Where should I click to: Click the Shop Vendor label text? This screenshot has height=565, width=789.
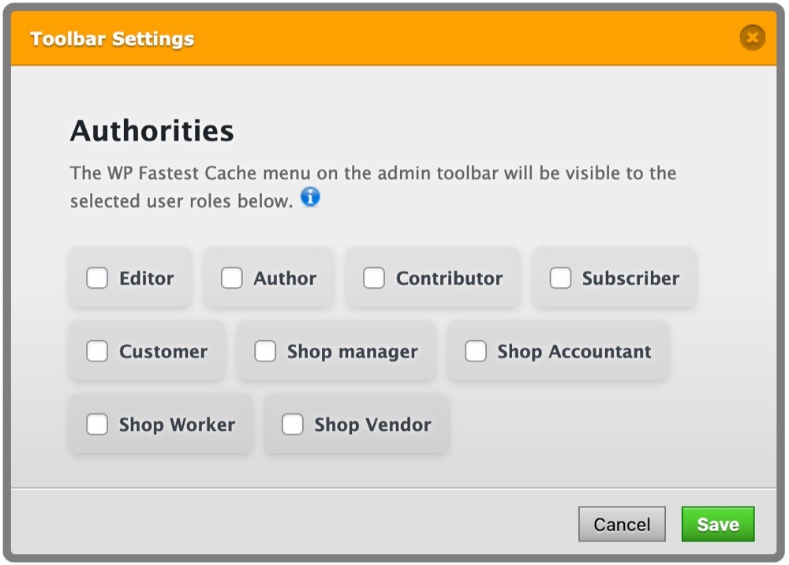372,425
